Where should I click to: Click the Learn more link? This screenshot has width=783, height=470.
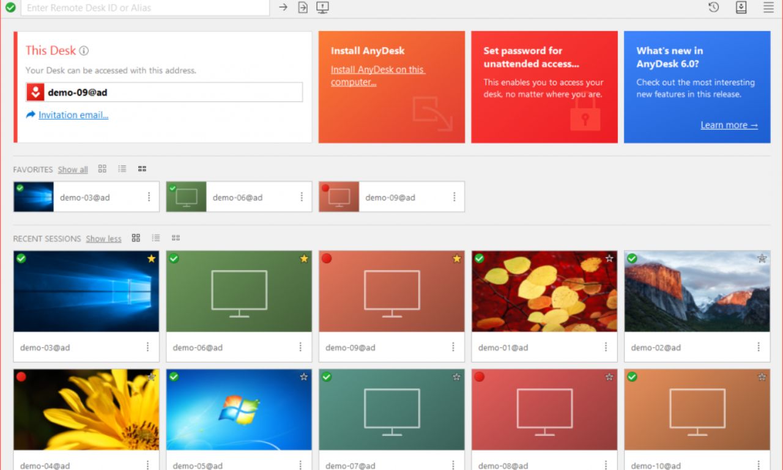coord(729,125)
